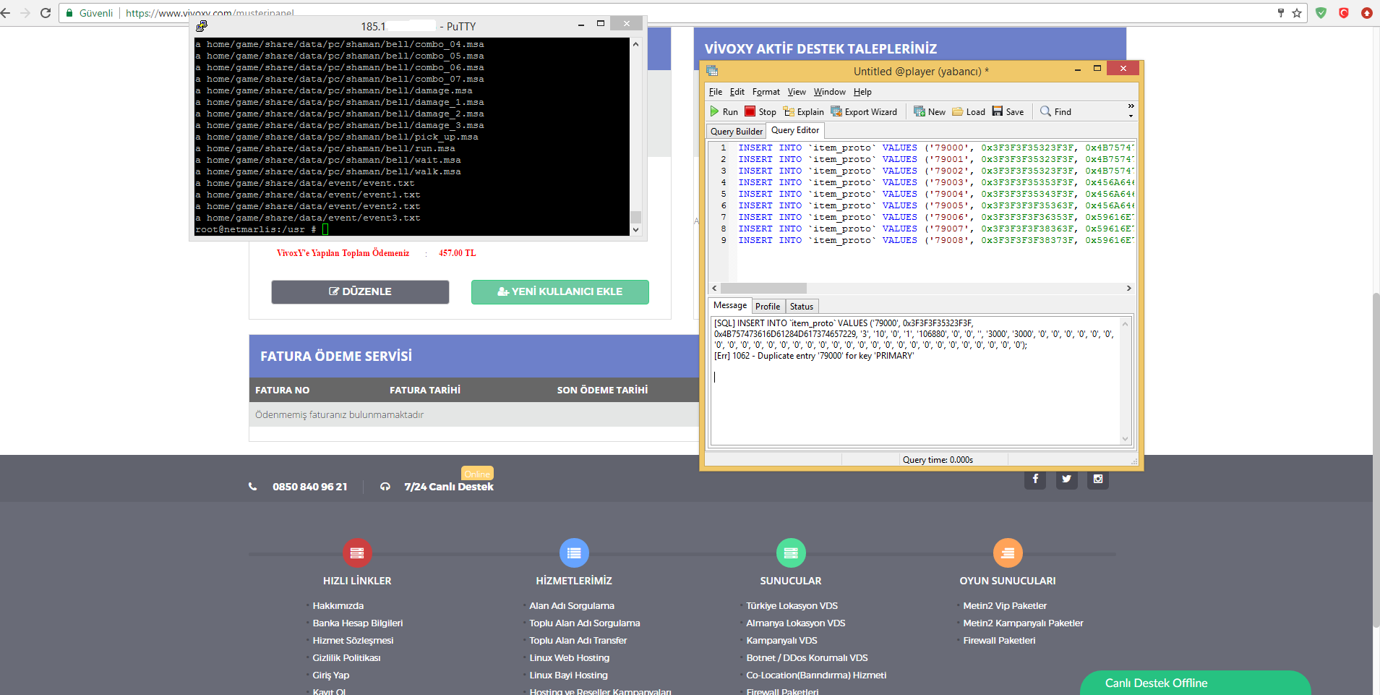This screenshot has height=695, width=1380.
Task: Expand the toolbar overflow chevron
Action: click(x=1131, y=111)
